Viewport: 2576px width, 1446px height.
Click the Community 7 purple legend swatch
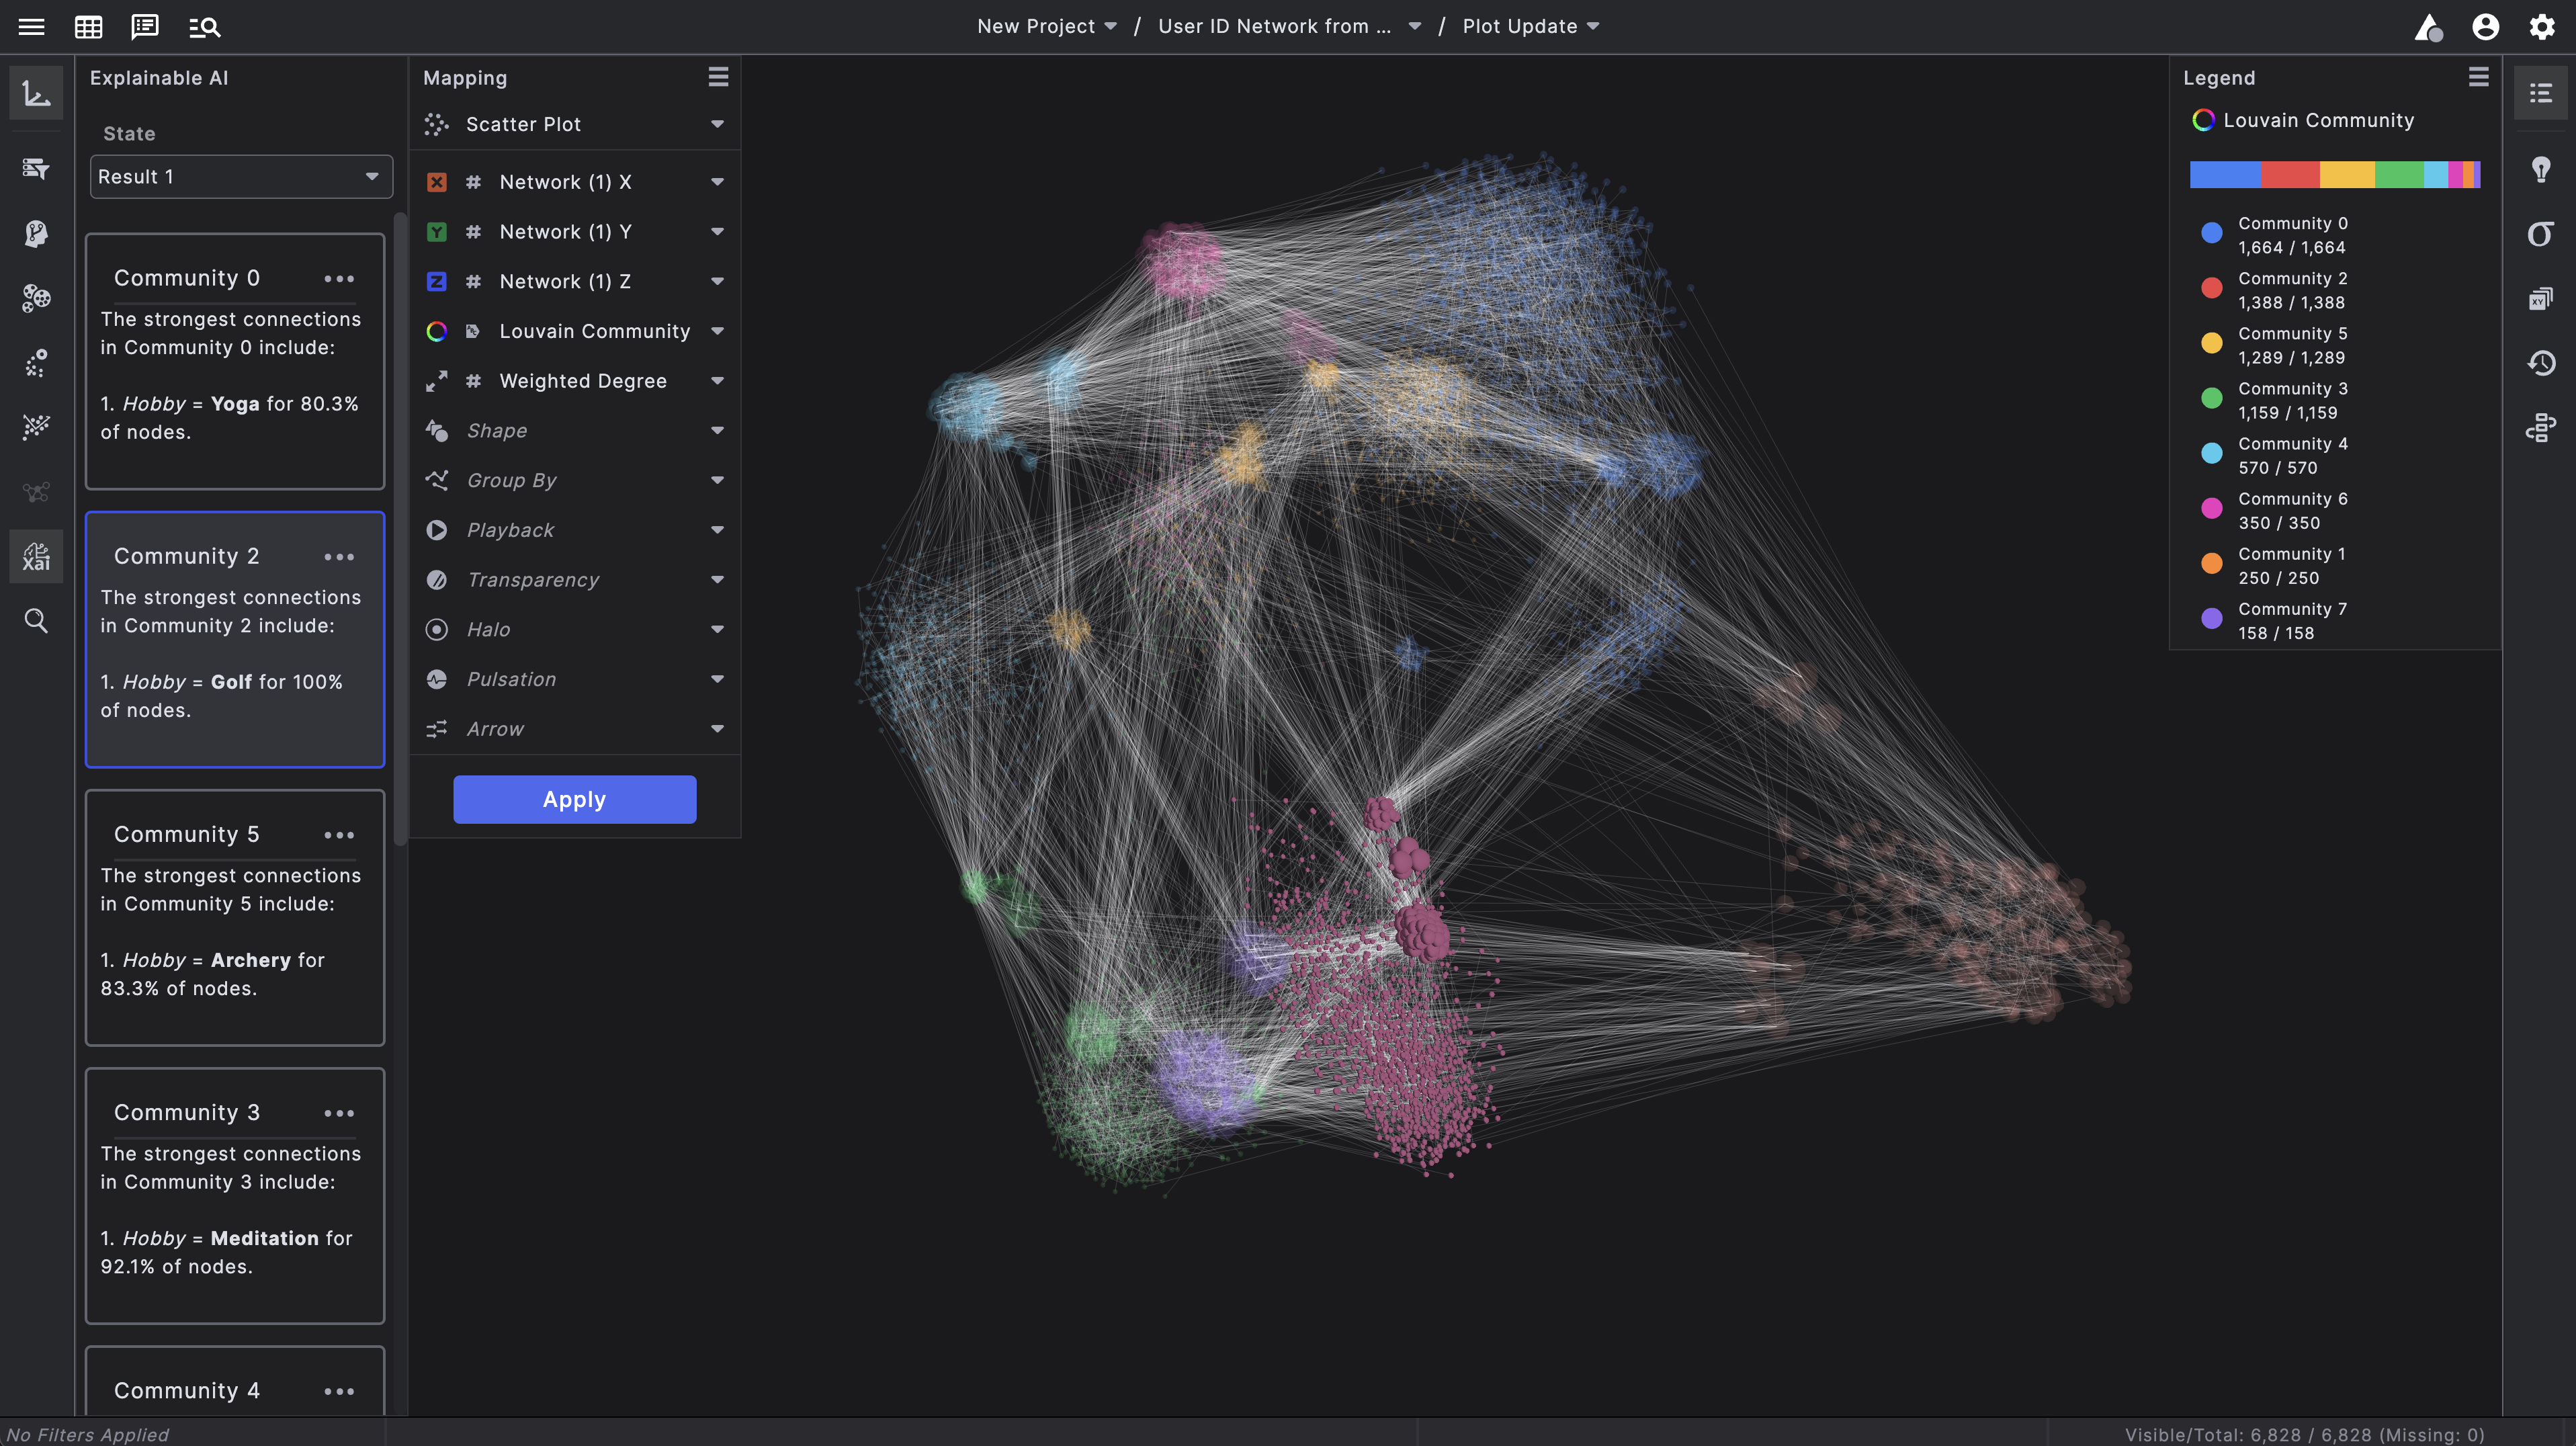coord(2212,618)
